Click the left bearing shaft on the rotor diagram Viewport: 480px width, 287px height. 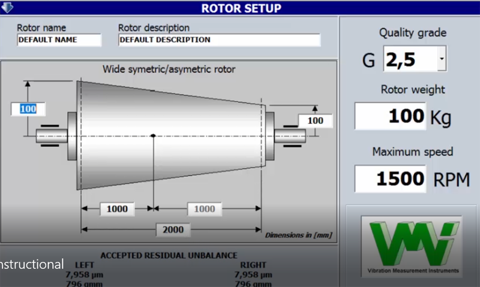pyautogui.click(x=52, y=137)
